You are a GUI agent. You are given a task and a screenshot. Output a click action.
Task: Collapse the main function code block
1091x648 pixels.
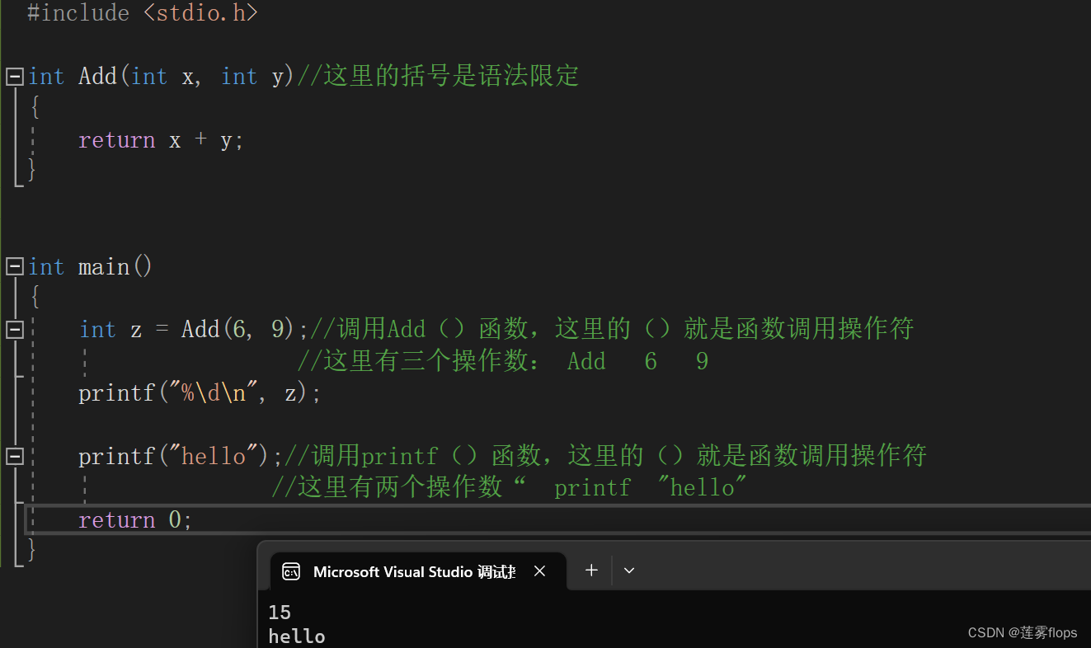(x=14, y=267)
